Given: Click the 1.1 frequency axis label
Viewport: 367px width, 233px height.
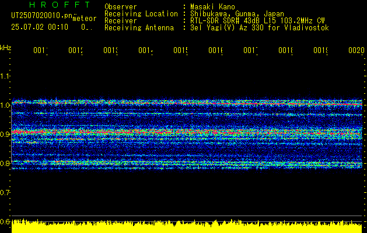Looking at the screenshot, I should click(x=5, y=76).
